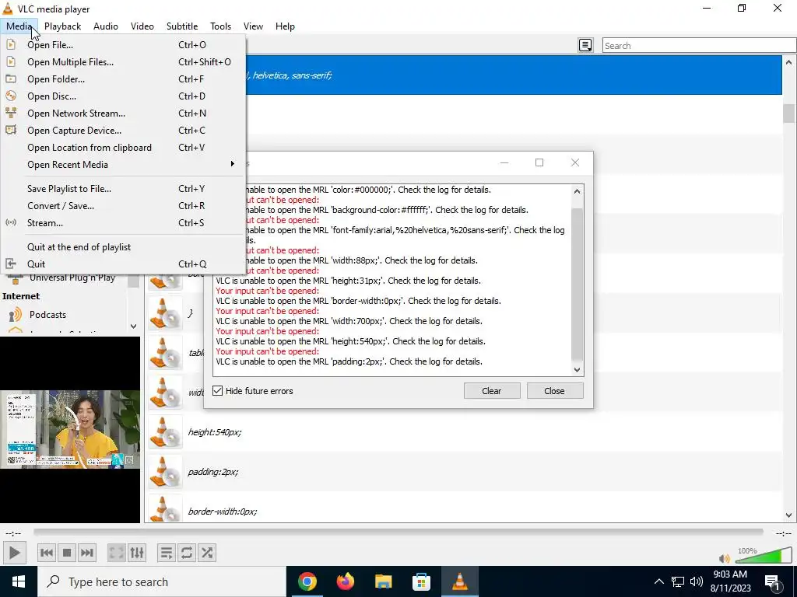Open the Audio menu
Image resolution: width=797 pixels, height=597 pixels.
(x=106, y=26)
